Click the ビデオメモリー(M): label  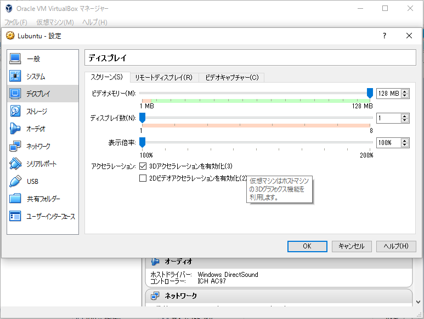tap(114, 94)
